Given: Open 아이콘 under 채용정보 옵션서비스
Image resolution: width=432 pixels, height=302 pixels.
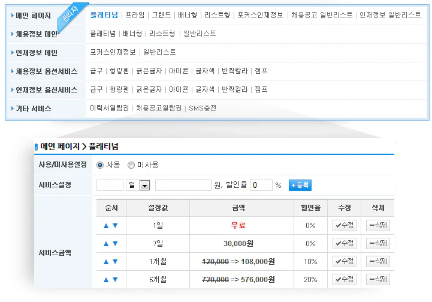Looking at the screenshot, I should (x=179, y=71).
